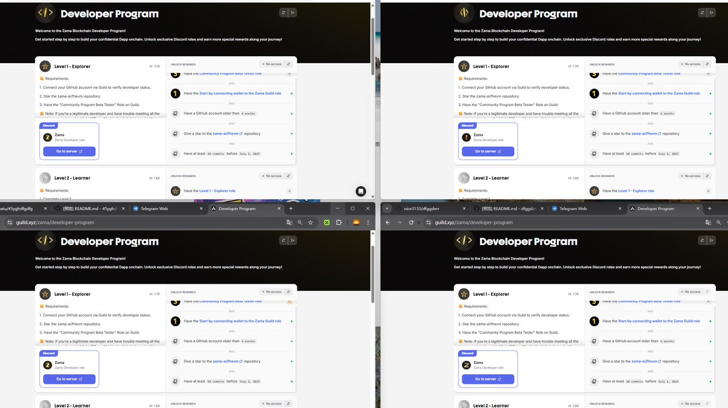
Task: Close Telegram Web tab in bottom-left browser
Action: [x=201, y=208]
